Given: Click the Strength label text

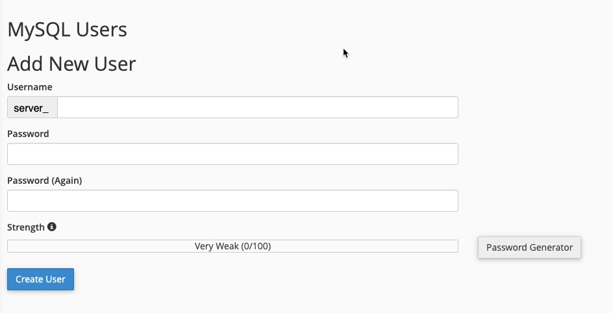Looking at the screenshot, I should (25, 227).
